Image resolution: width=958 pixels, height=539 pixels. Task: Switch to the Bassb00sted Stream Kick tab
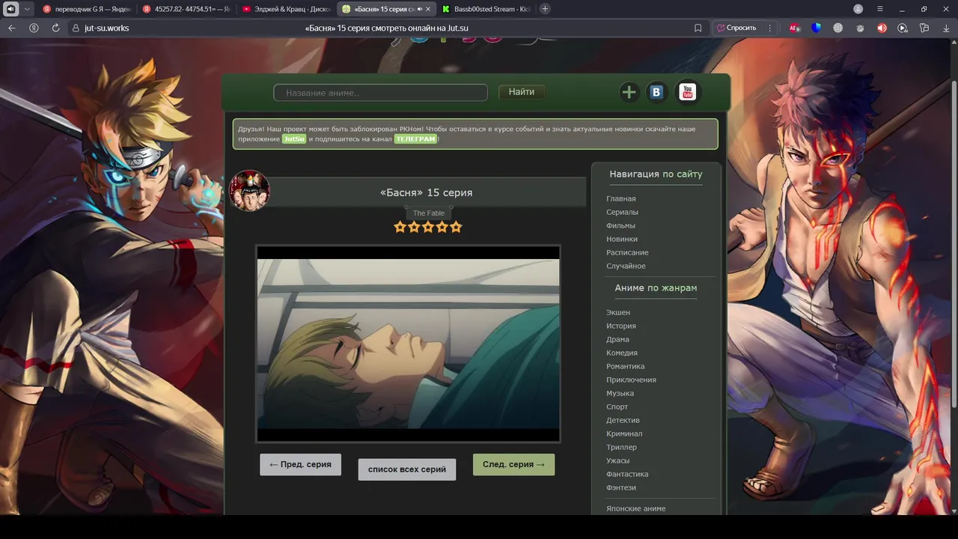click(x=485, y=9)
